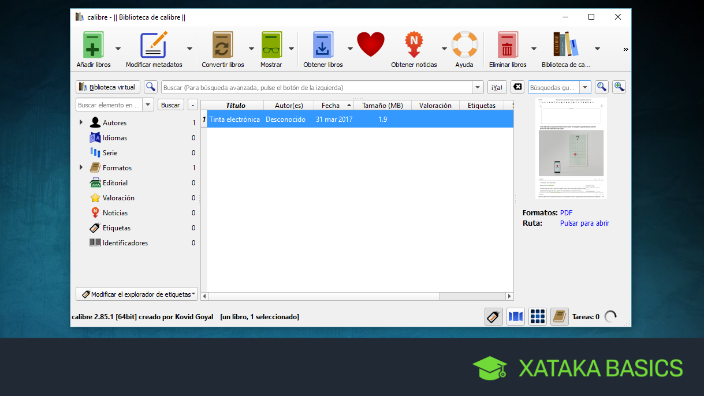Open the Convertir libros dropdown arrow

[x=251, y=49]
